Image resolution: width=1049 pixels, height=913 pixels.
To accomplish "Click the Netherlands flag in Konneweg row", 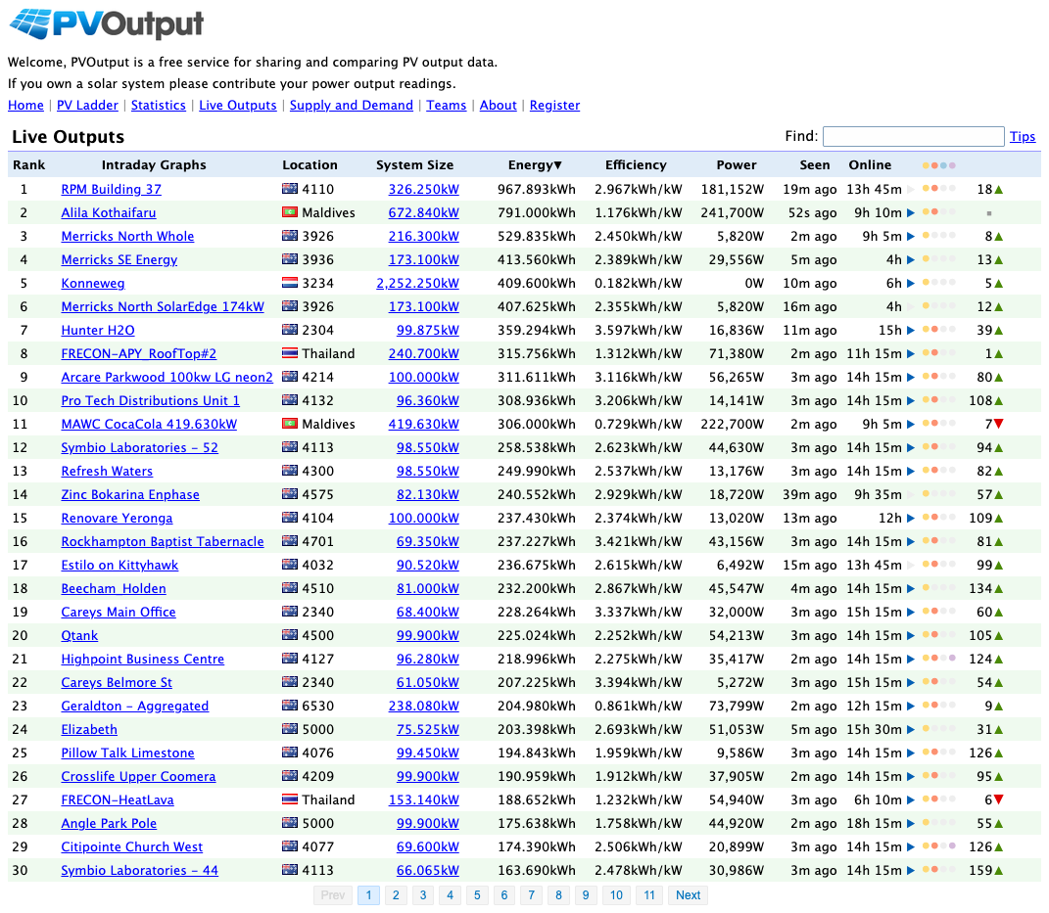I will pyautogui.click(x=290, y=283).
